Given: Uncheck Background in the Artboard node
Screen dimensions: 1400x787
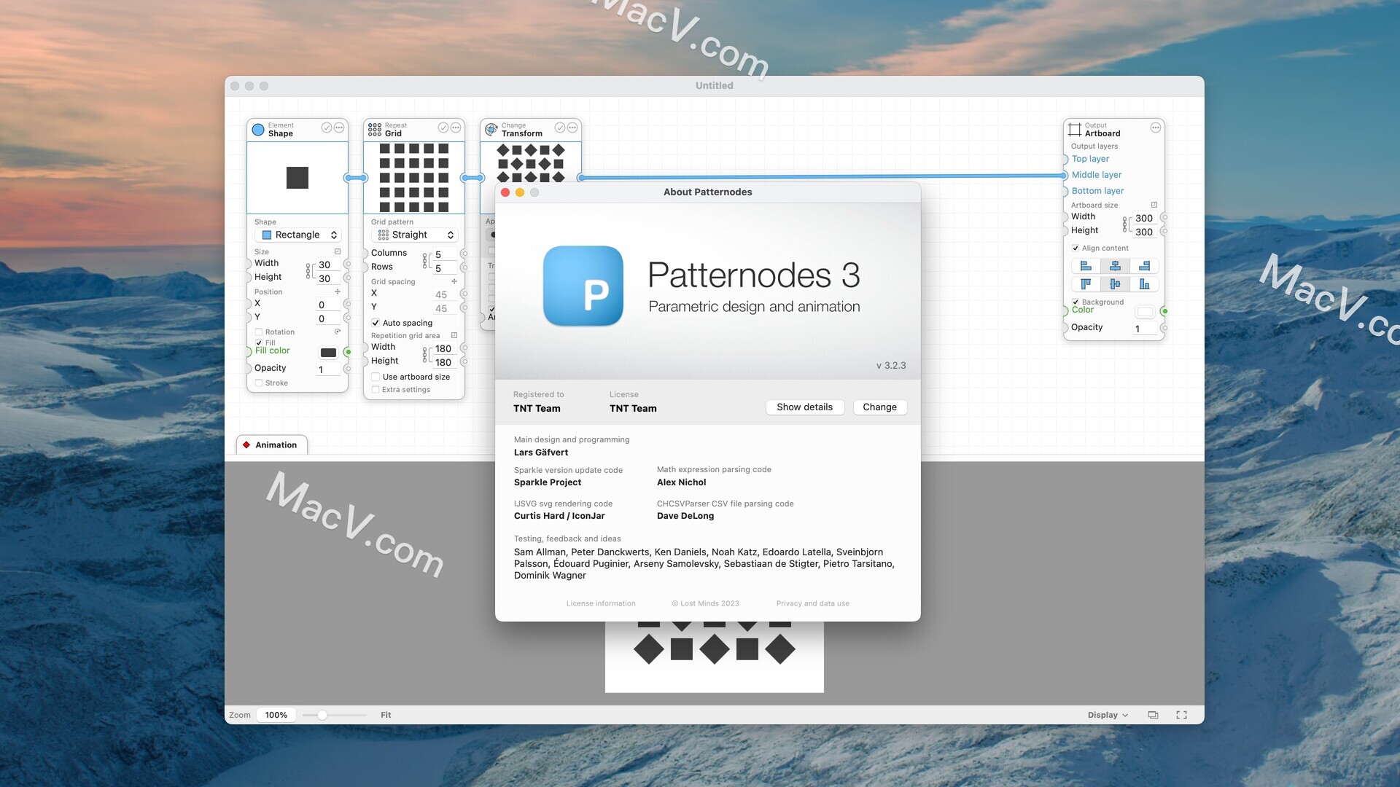Looking at the screenshot, I should pos(1076,302).
